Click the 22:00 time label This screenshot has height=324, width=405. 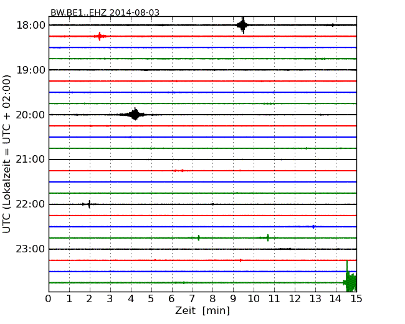click(x=31, y=204)
